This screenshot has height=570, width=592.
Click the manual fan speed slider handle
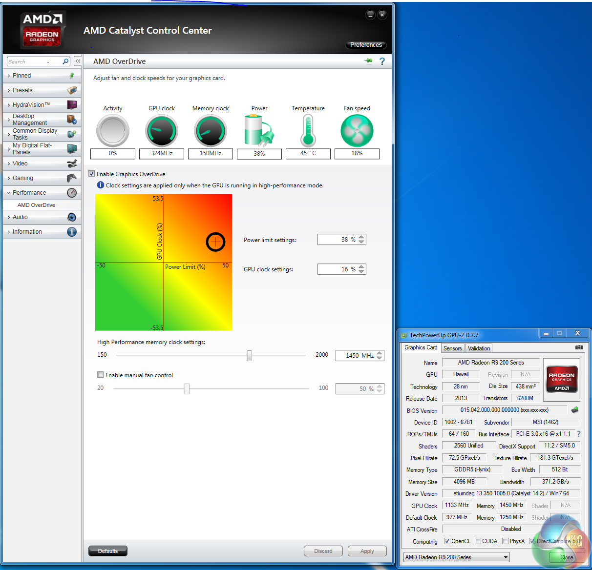[187, 388]
